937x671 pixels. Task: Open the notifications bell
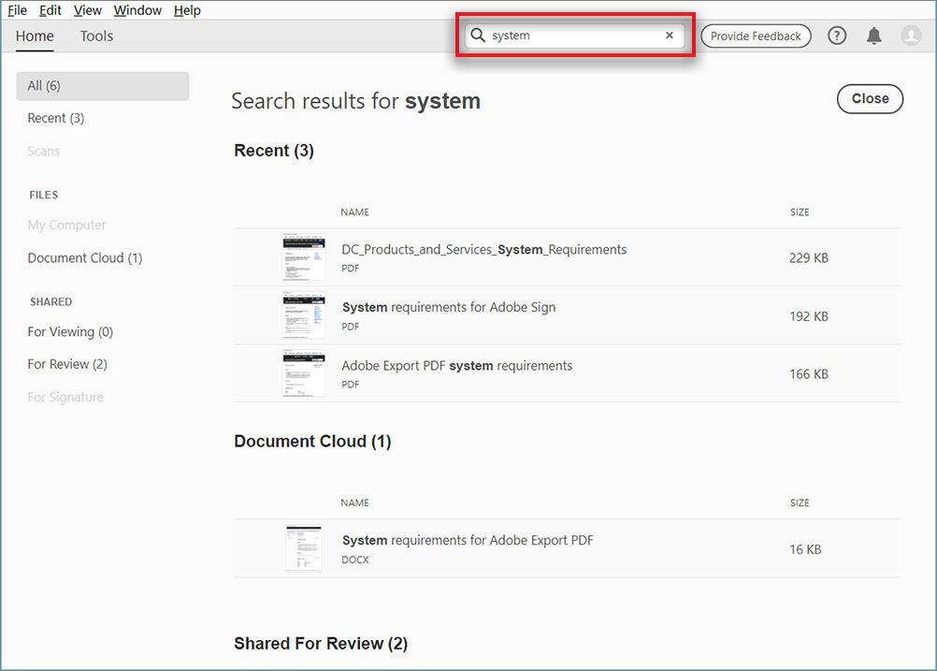873,36
